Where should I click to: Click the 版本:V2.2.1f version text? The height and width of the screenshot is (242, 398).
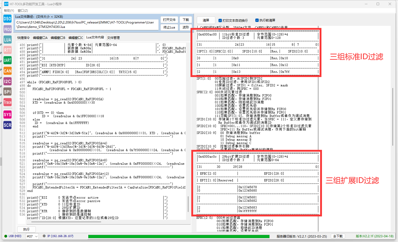[374, 236]
